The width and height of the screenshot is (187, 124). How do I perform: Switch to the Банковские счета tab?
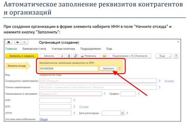(34, 49)
